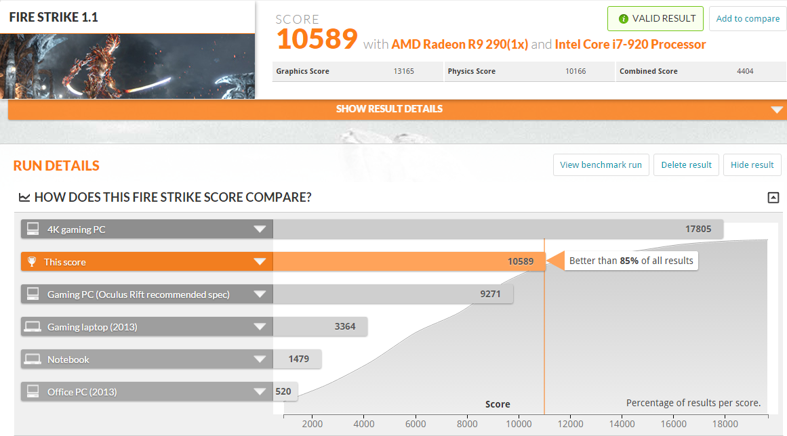Click the Office PC score 520
787x436 pixels.
283,392
